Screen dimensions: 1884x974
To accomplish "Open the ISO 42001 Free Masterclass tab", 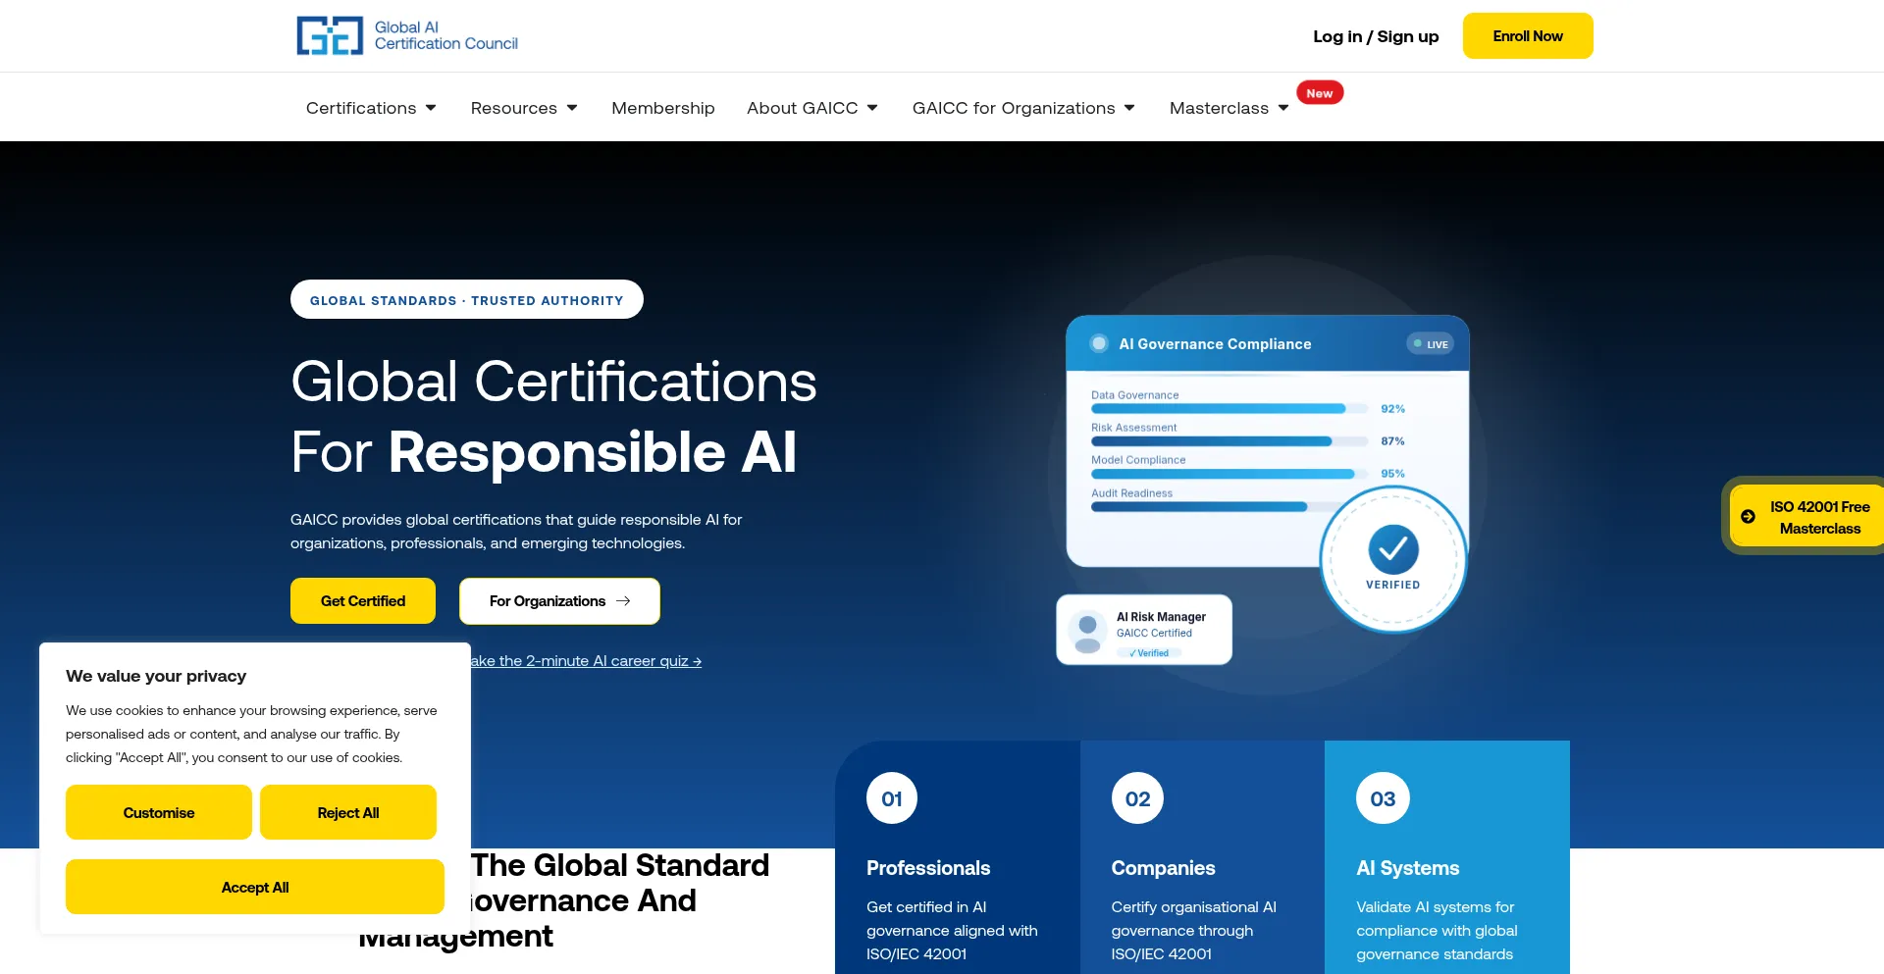I will (x=1806, y=517).
